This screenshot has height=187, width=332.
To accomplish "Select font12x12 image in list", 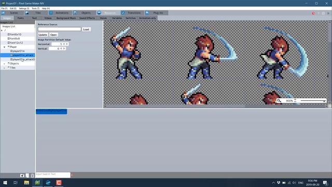I will [x=18, y=43].
